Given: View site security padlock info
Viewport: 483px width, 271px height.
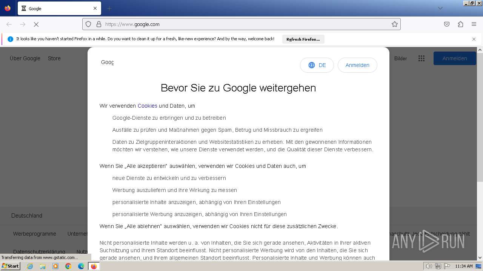Looking at the screenshot, I should [x=99, y=24].
